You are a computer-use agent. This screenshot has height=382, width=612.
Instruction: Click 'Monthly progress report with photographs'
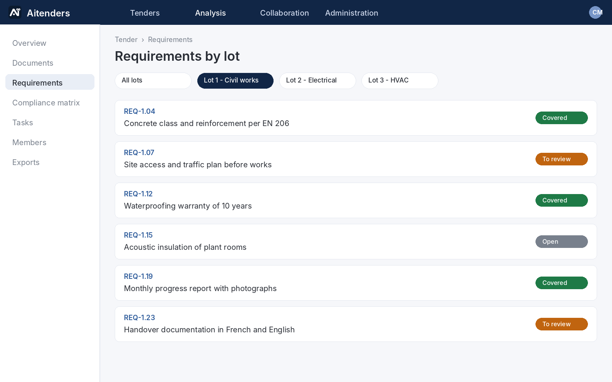coord(200,288)
